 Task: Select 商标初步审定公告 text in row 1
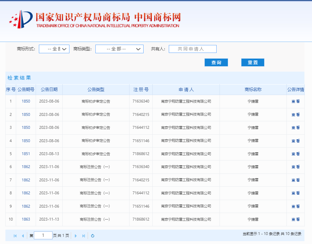pos(96,101)
